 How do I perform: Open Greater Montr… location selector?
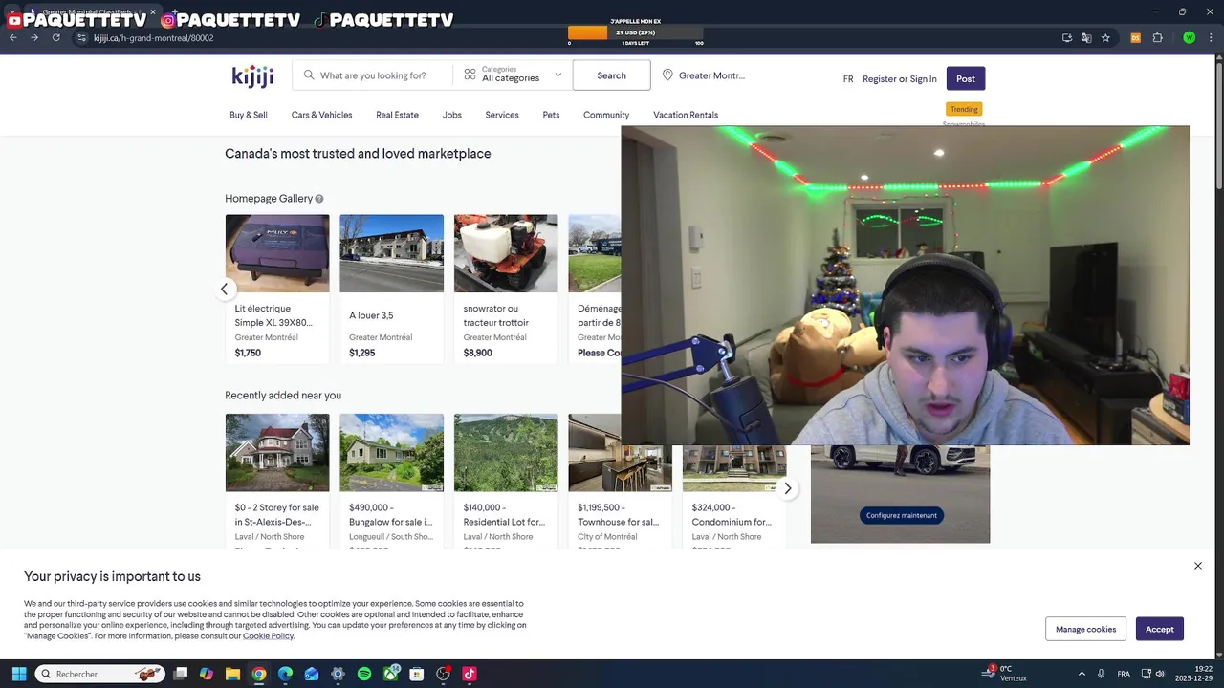[703, 75]
